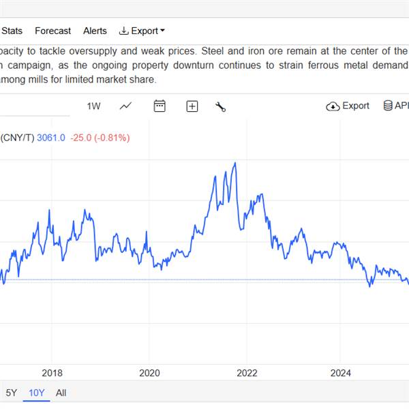Switch to the Stats tab
Screen dimensions: 409x409
tap(12, 31)
